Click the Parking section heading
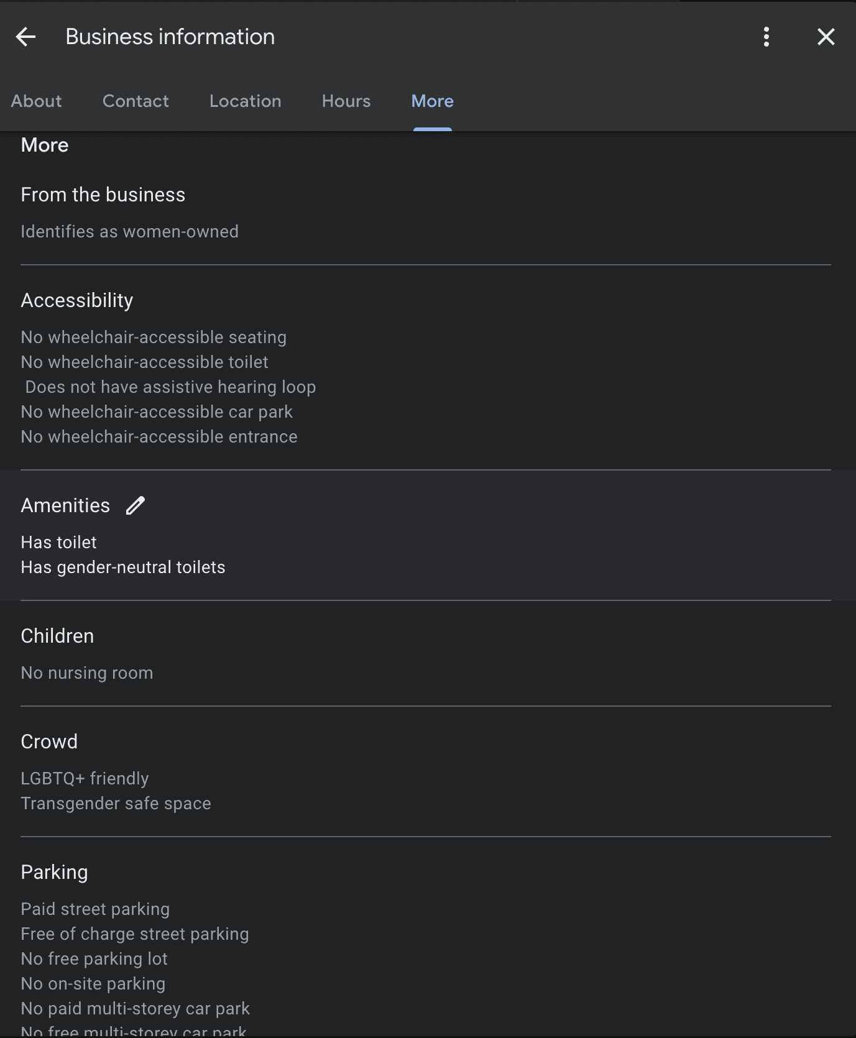 click(x=54, y=872)
